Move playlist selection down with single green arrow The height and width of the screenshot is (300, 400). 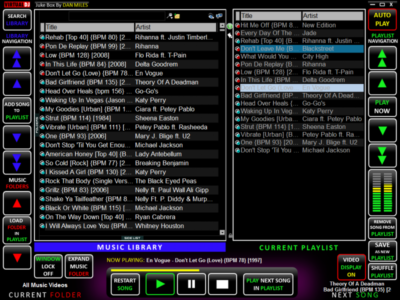coord(382,130)
